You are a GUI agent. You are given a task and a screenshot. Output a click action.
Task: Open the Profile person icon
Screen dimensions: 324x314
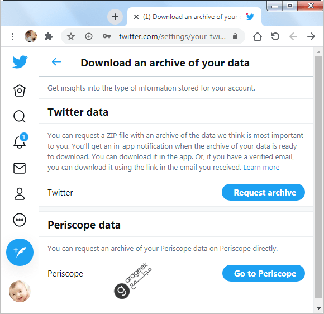coord(20,194)
